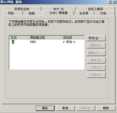Click the 优先级 column header
The image size is (117, 113).
(72, 37)
